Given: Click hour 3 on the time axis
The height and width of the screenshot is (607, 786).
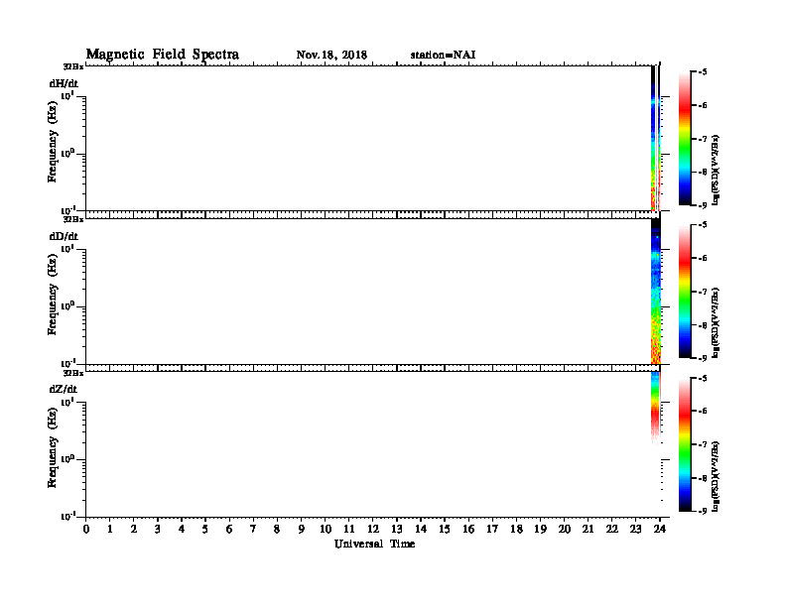Looking at the screenshot, I should pyautogui.click(x=158, y=530).
